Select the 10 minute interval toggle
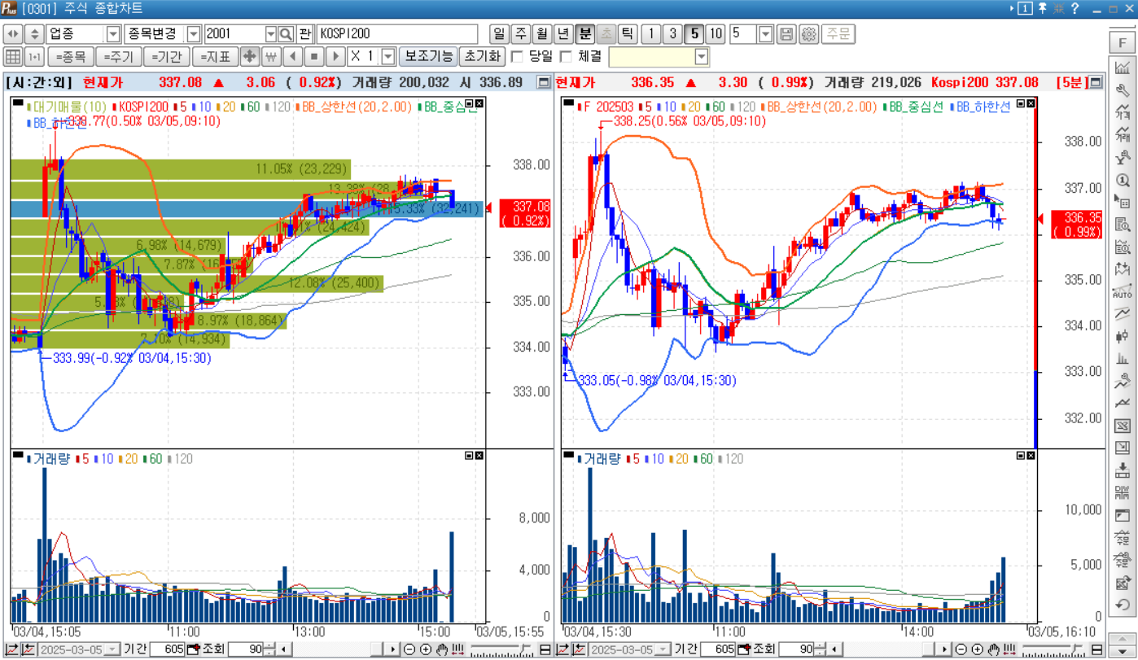 pos(715,34)
